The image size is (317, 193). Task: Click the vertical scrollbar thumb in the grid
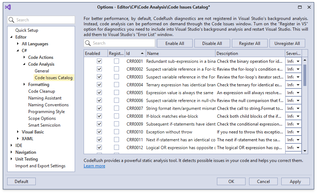(305, 73)
